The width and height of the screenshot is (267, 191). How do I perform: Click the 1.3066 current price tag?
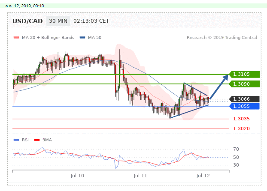coord(244,99)
